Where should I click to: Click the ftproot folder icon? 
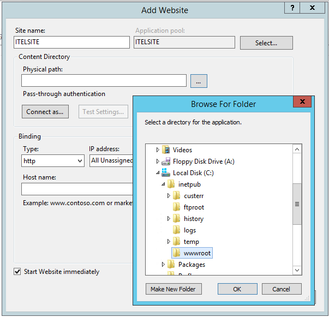click(176, 207)
